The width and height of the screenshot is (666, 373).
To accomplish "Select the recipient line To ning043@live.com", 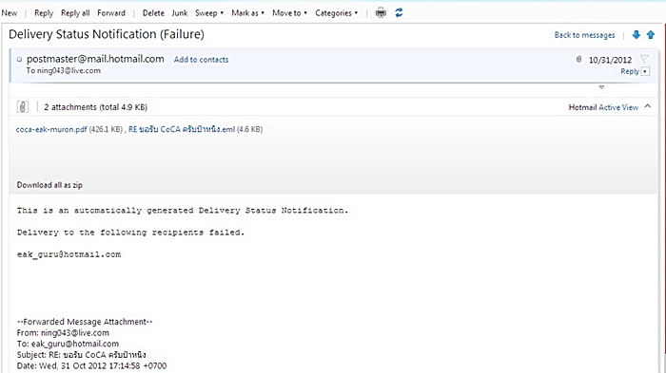I will (x=64, y=71).
